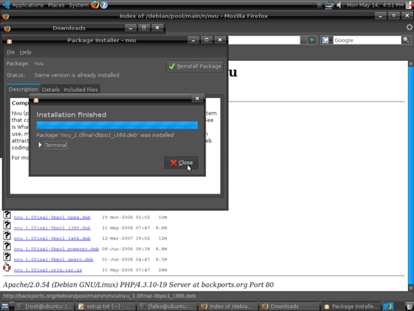414x311 pixels.
Task: Maximize the Package Installer window
Action: [x=206, y=40]
